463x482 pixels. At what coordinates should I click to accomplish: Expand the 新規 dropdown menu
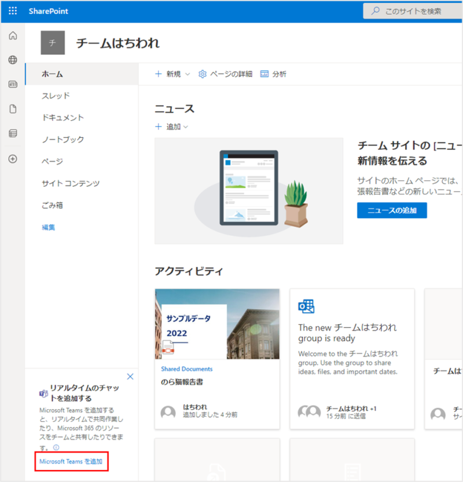pos(172,74)
